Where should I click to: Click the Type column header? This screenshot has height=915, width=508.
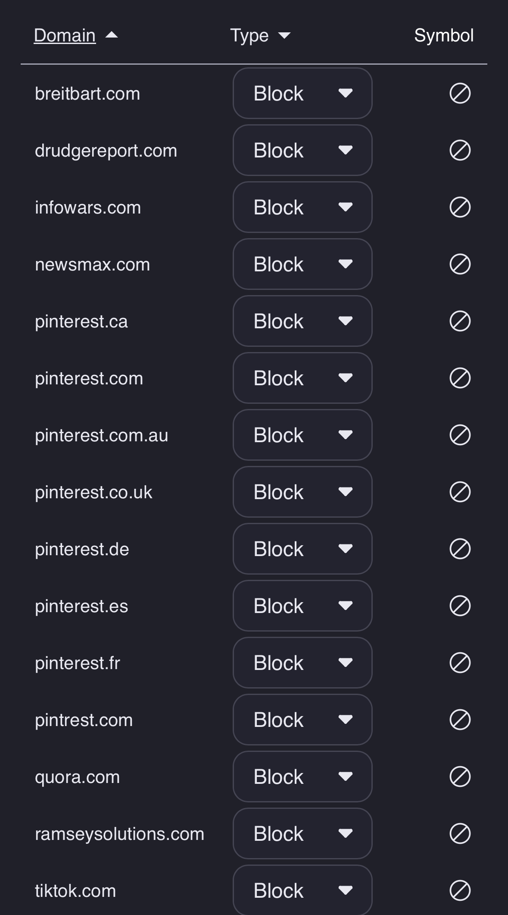(249, 35)
